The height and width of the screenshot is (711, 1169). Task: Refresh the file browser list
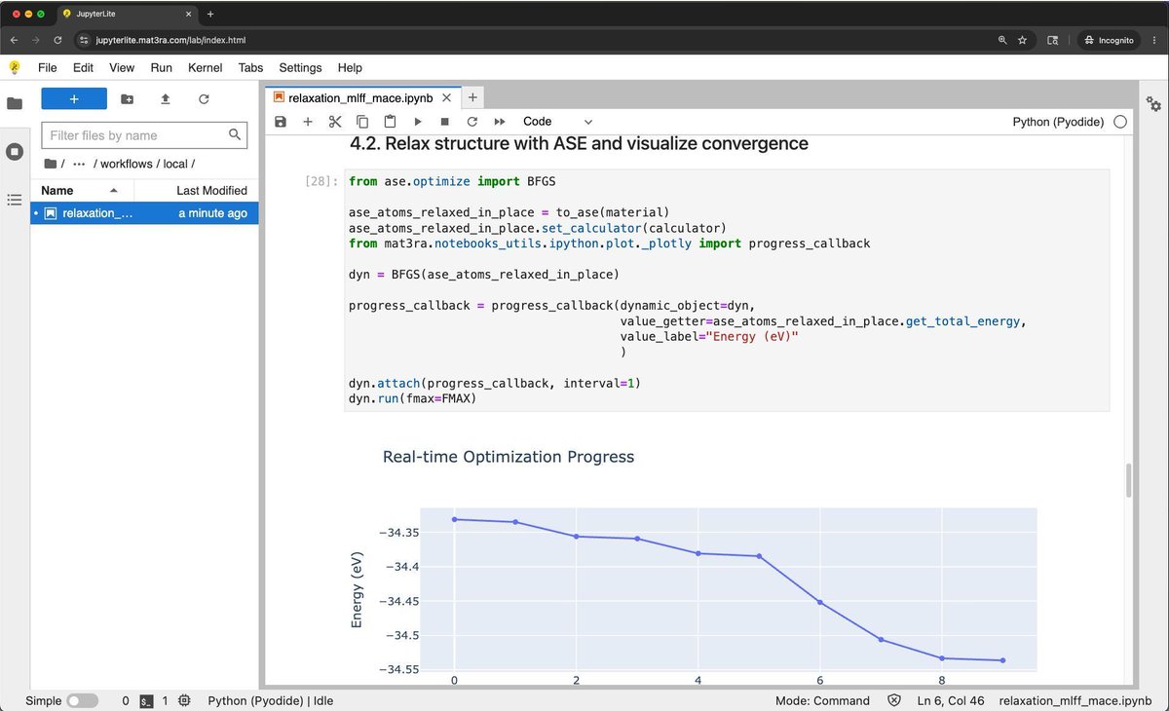(204, 98)
